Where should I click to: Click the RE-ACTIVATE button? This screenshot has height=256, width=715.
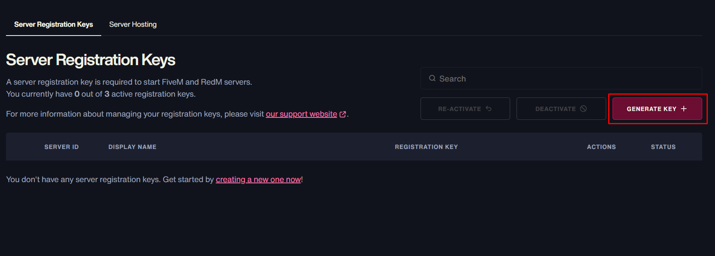(465, 108)
